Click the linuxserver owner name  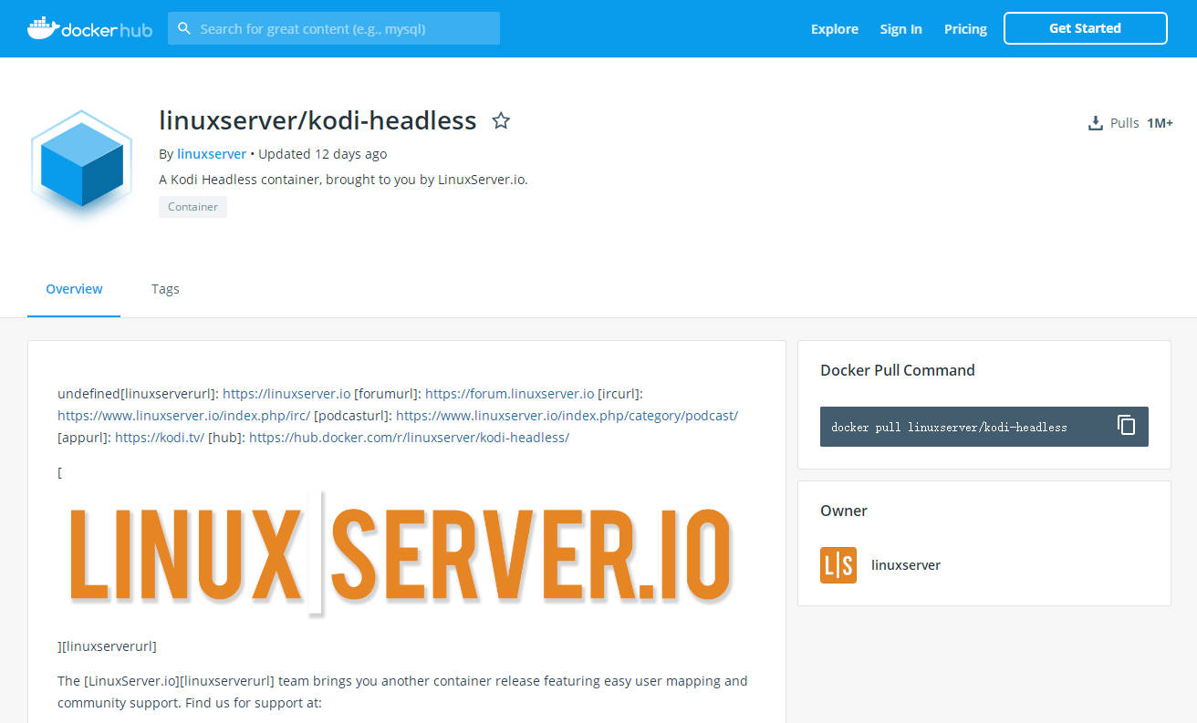906,565
